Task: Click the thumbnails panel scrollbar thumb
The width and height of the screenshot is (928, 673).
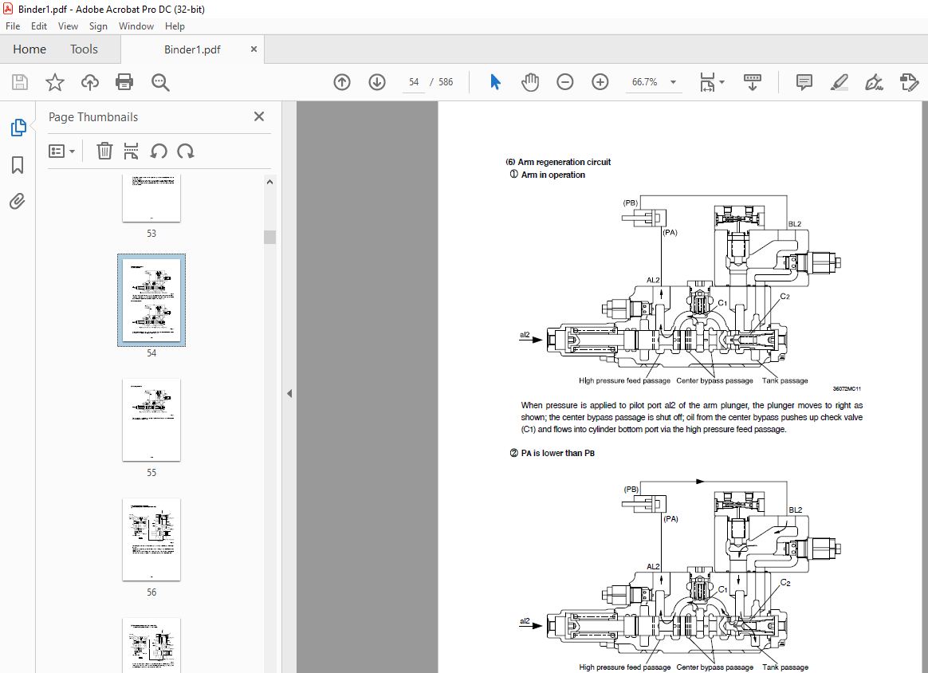Action: [x=270, y=237]
